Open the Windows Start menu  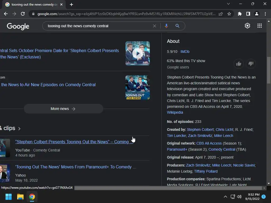tap(8, 197)
